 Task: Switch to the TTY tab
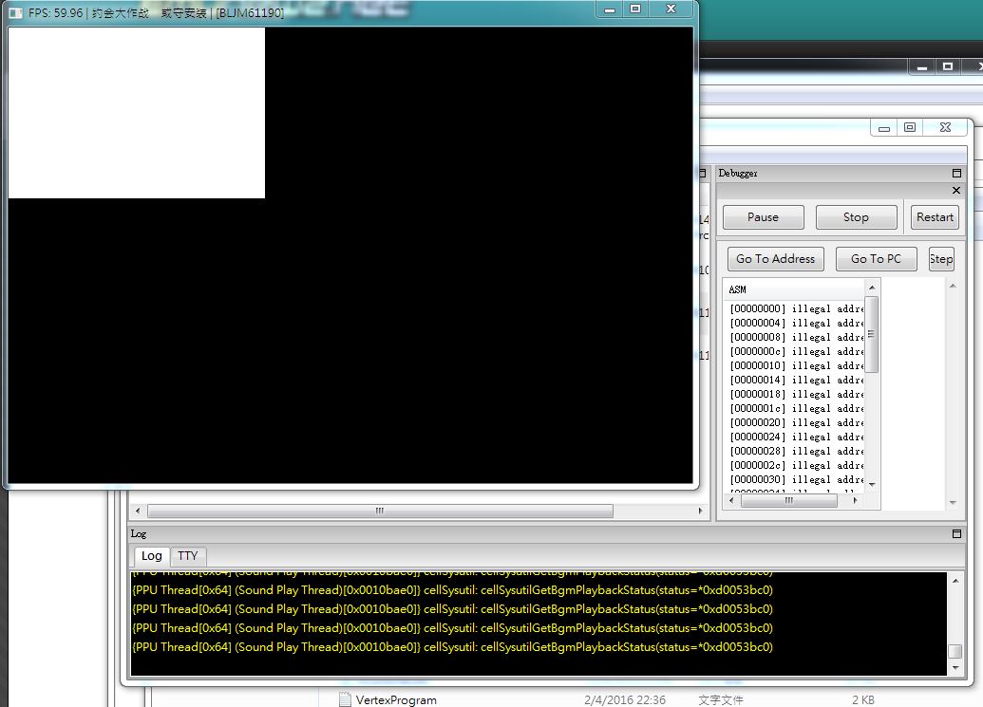(x=188, y=556)
